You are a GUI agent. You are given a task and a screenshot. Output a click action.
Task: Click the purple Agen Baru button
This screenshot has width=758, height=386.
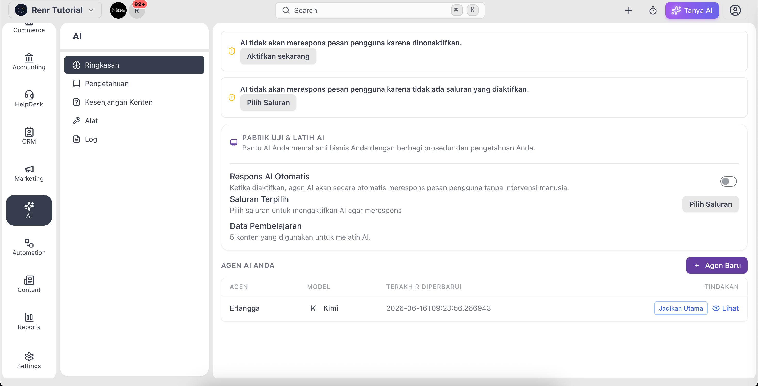[x=716, y=265]
